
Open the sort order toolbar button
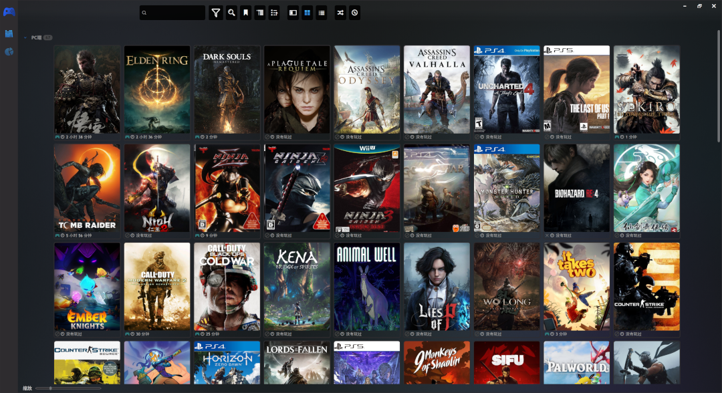[x=275, y=13]
